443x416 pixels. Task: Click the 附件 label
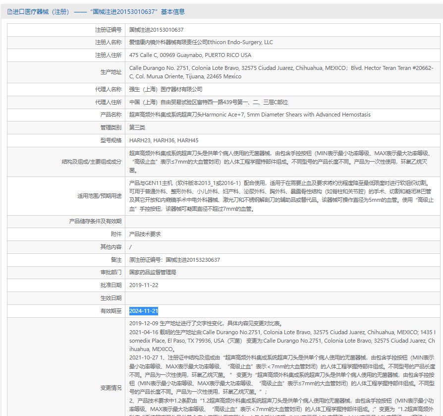tap(116, 235)
